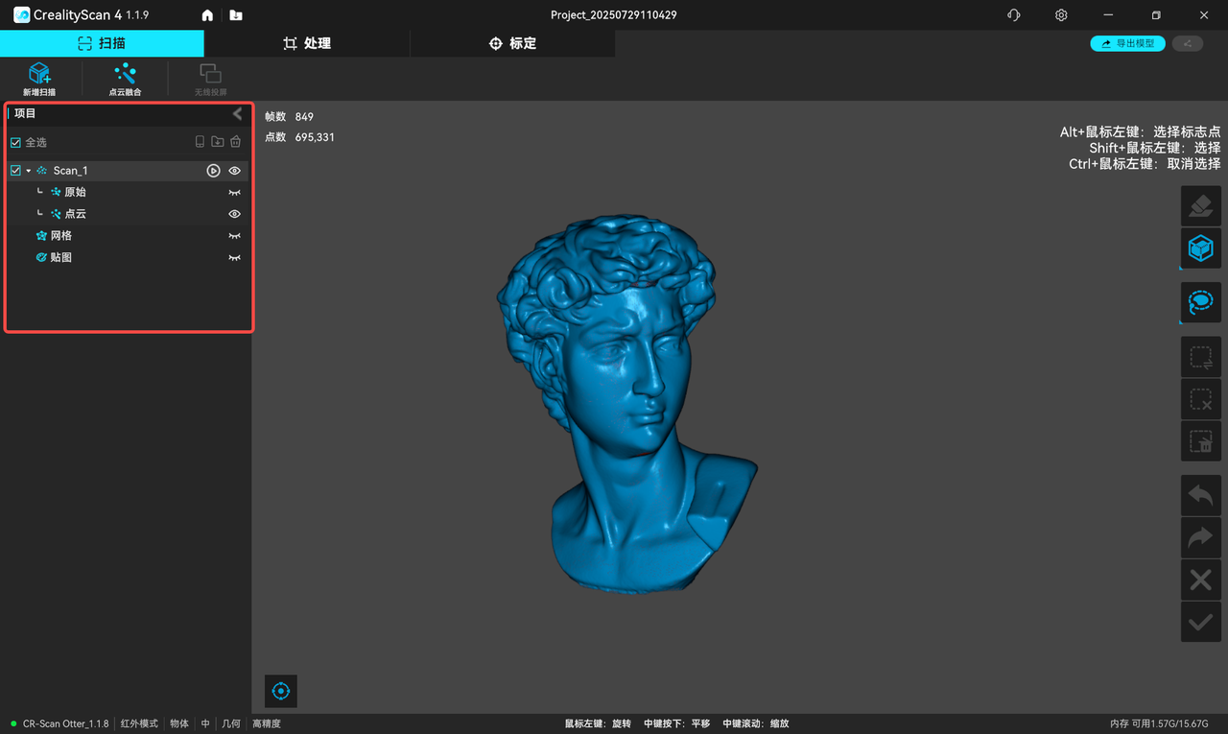
Task: Click 高精度 in the status bar
Action: click(x=267, y=723)
